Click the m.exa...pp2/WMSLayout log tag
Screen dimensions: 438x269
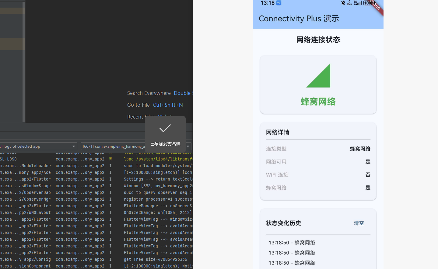coord(25,212)
